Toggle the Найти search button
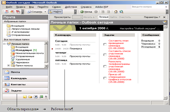Viewport: 170px width, 112px height. click(x=55, y=12)
